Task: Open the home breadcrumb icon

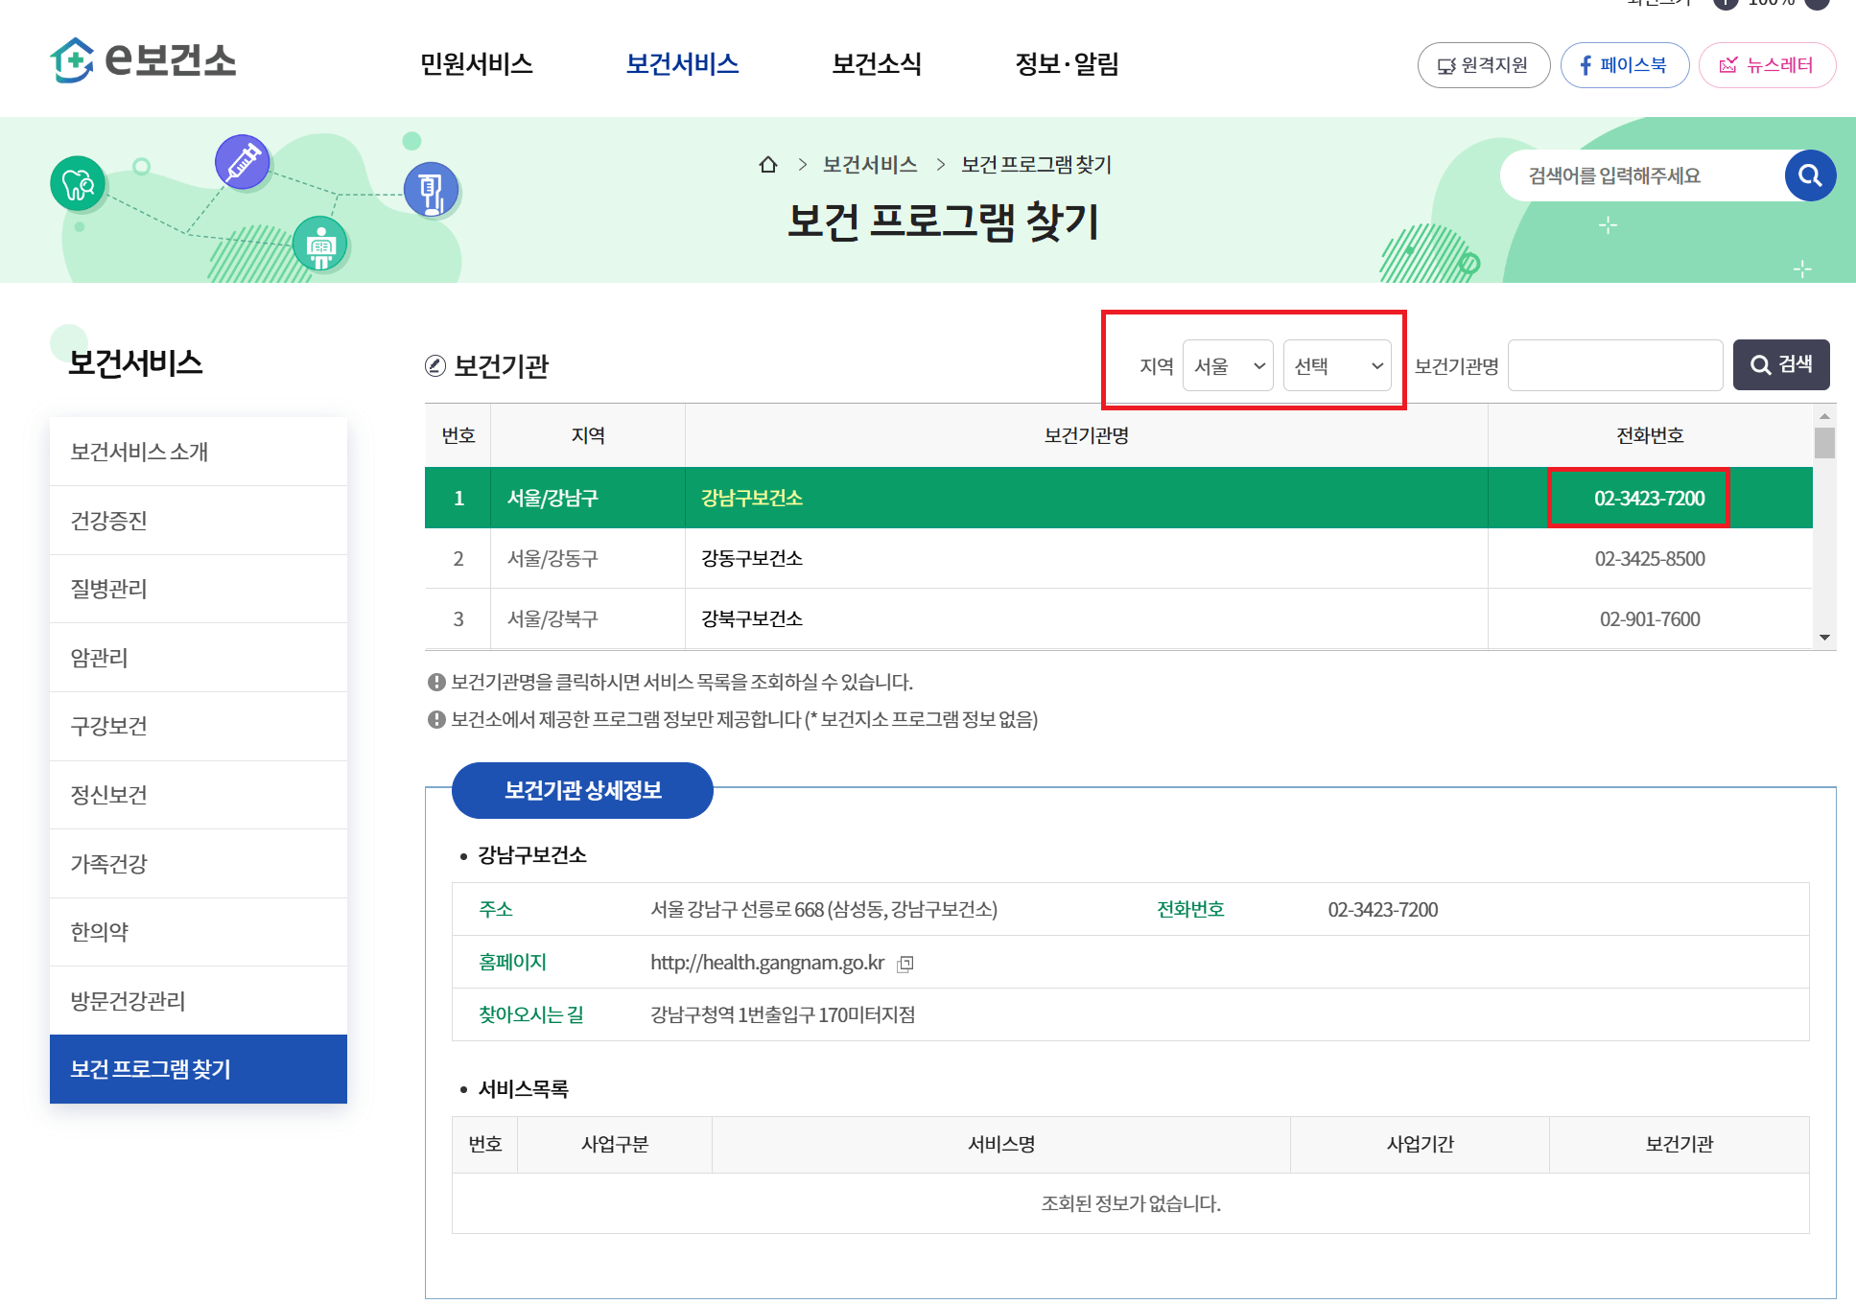Action: point(768,164)
